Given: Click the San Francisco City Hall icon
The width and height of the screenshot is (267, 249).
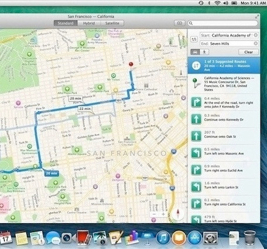Looking at the screenshot, I should click(127, 138).
